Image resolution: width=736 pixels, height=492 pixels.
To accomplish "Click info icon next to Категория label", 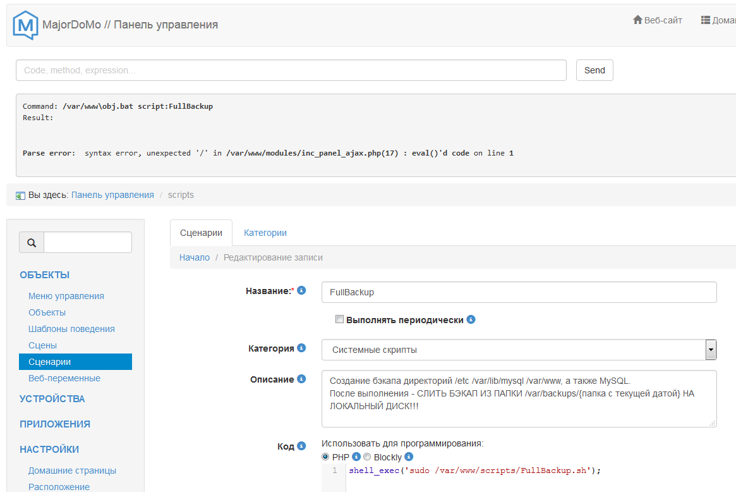I will pos(301,348).
